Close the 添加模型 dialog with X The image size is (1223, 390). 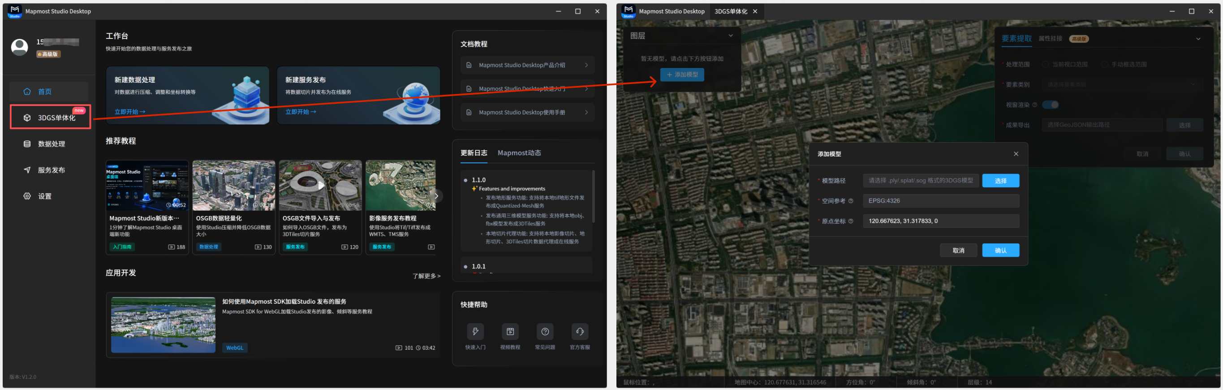point(1016,154)
